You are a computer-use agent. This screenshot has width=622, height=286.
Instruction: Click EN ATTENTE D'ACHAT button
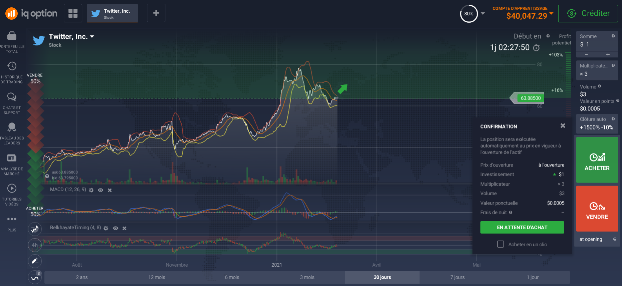522,227
